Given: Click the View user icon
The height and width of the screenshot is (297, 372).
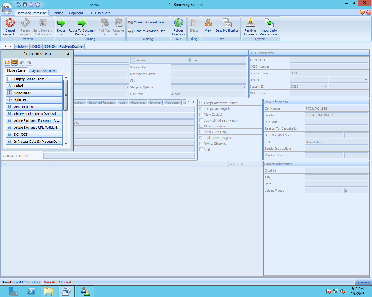Looking at the screenshot, I should click(208, 23).
